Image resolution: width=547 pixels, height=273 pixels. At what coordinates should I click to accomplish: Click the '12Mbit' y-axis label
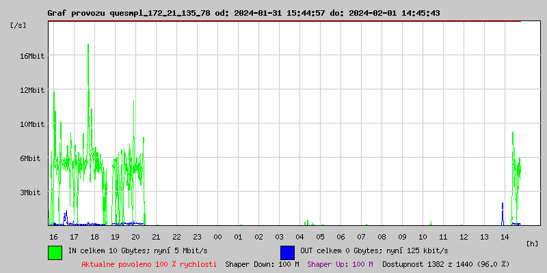point(33,90)
